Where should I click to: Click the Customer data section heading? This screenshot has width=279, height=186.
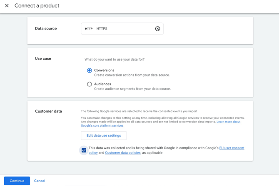pyautogui.click(x=48, y=111)
